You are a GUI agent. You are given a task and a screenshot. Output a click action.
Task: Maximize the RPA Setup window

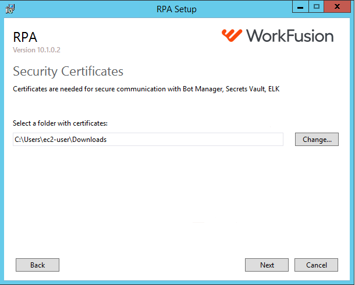(x=316, y=6)
